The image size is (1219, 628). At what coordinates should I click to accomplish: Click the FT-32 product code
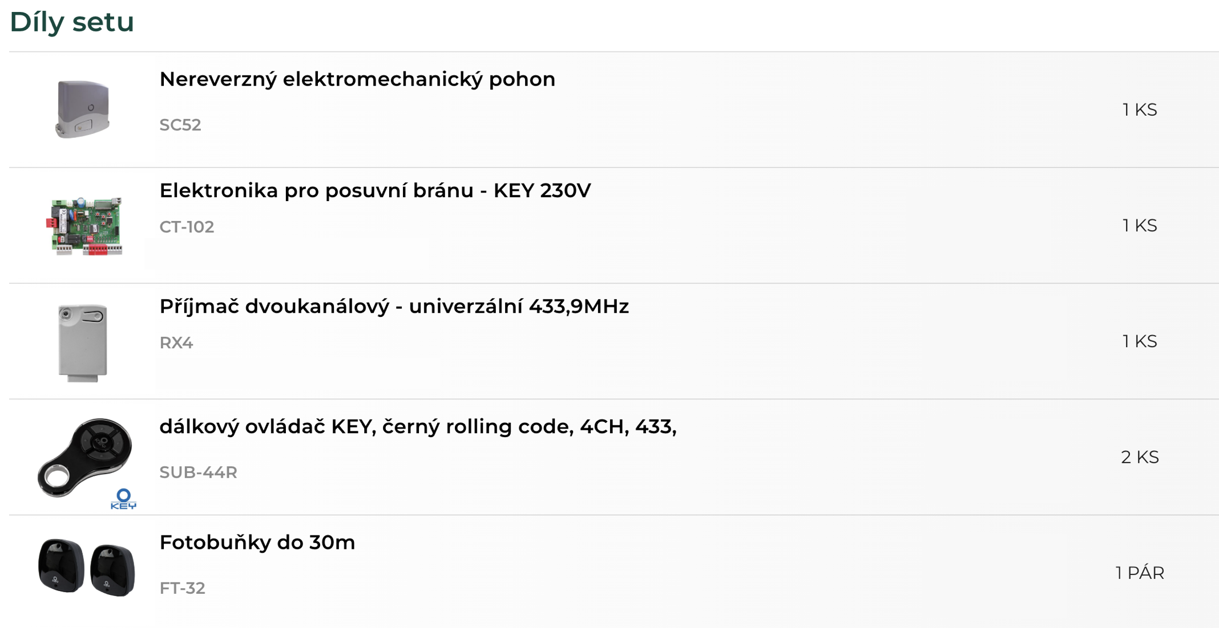182,588
